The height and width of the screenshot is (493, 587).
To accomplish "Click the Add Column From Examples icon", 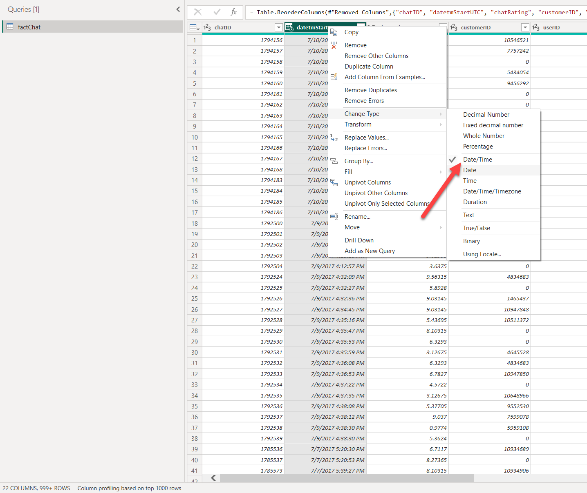I will point(334,77).
